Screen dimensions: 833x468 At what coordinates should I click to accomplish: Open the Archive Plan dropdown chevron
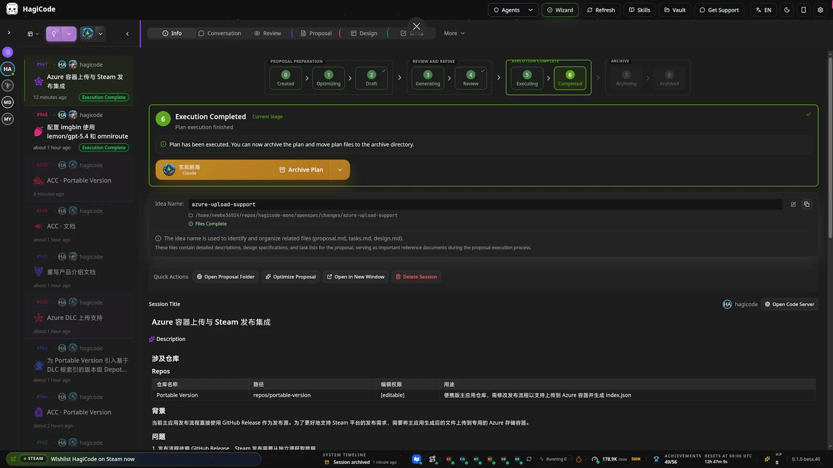[340, 170]
